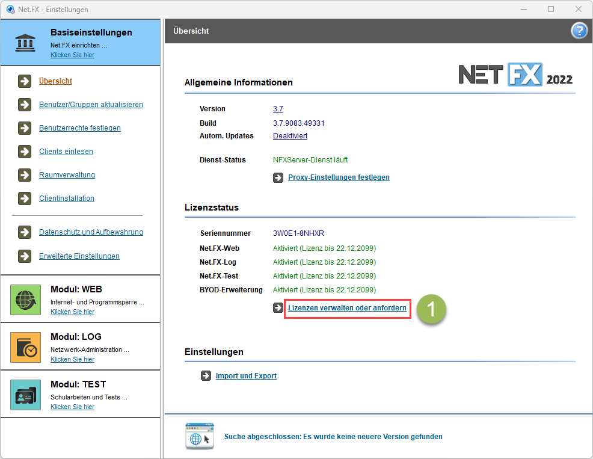Open help via the blue question mark icon

click(x=579, y=31)
